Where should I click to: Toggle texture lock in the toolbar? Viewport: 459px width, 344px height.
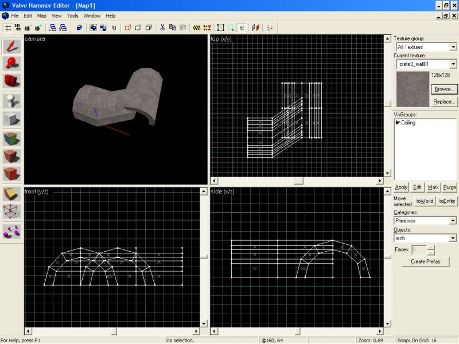pyautogui.click(x=242, y=27)
